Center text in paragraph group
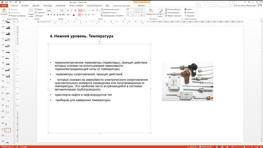 (x=83, y=15)
